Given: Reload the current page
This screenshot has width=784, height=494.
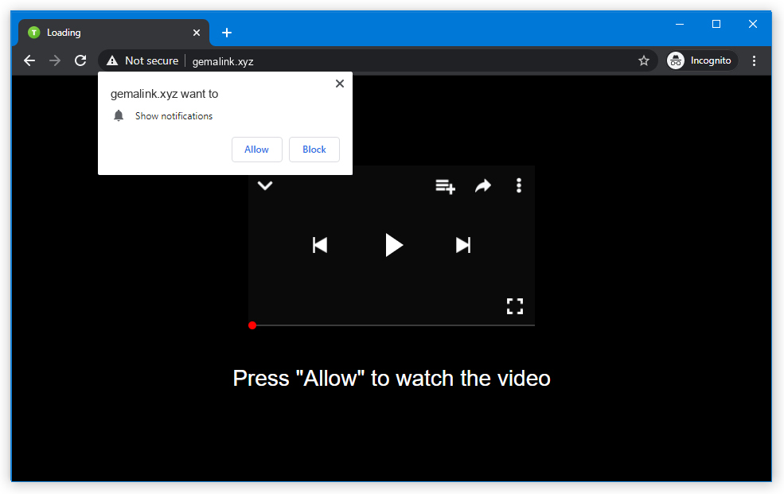Looking at the screenshot, I should tap(80, 60).
